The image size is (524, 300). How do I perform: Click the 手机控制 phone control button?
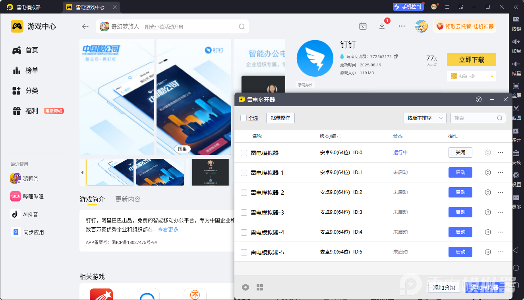coord(408,7)
